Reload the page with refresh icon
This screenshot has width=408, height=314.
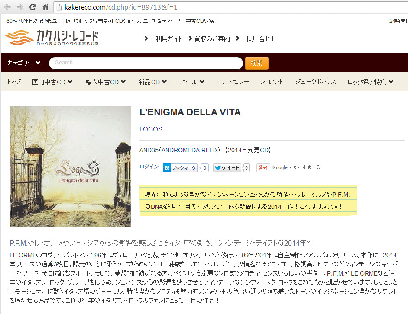32,7
